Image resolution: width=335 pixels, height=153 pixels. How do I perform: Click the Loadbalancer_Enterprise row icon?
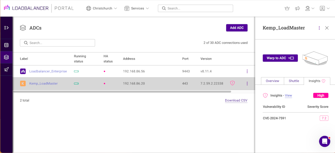(23, 71)
